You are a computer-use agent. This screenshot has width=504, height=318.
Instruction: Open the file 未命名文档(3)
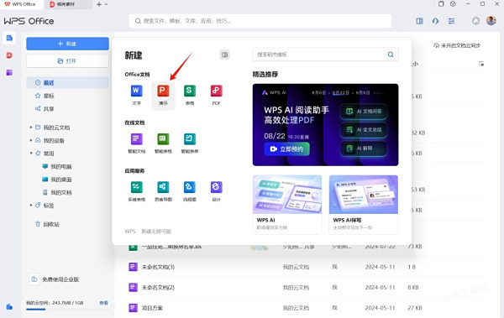click(158, 267)
